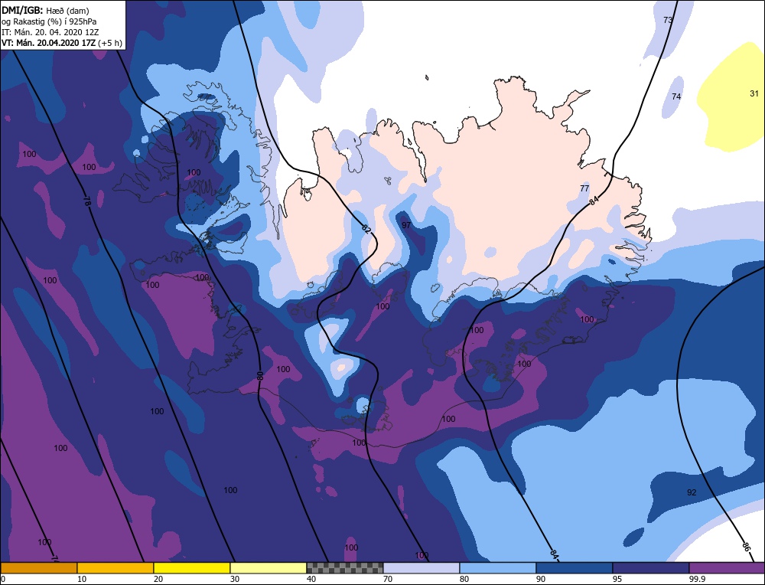Viewport: 765px width, 585px height.
Task: Click the '70' legend scale tick label
Action: click(388, 579)
